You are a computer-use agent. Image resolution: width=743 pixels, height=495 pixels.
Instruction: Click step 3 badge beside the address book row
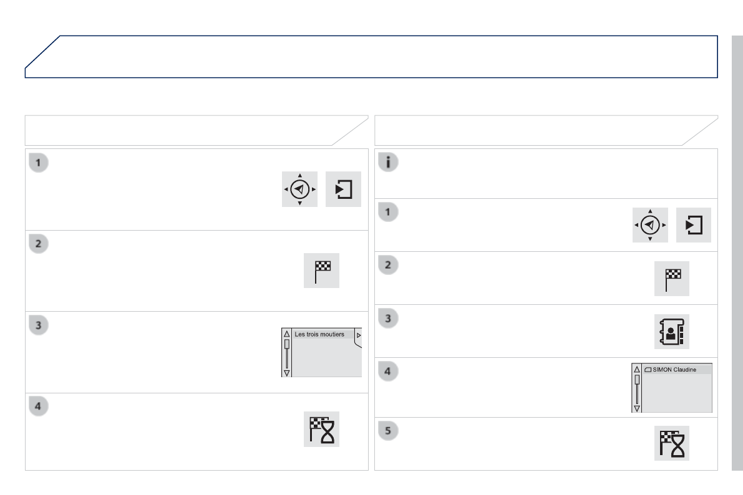click(389, 319)
